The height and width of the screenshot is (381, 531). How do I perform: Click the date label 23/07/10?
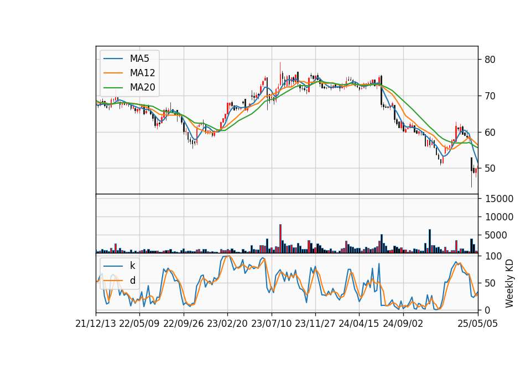pyautogui.click(x=271, y=324)
